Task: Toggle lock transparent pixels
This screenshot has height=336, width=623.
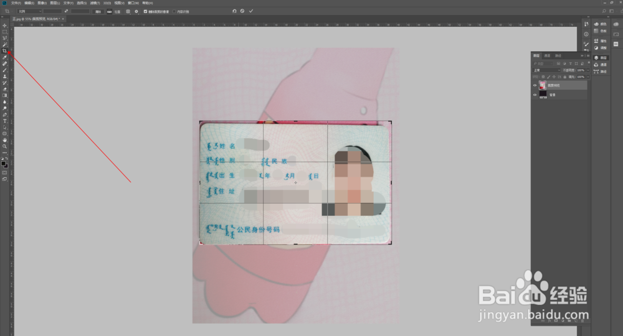Action: coord(543,77)
